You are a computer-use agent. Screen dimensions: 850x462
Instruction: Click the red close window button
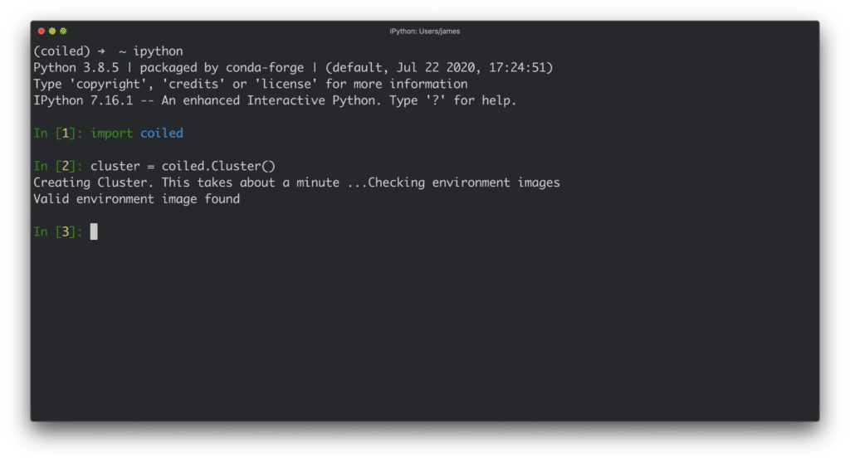pyautogui.click(x=42, y=32)
